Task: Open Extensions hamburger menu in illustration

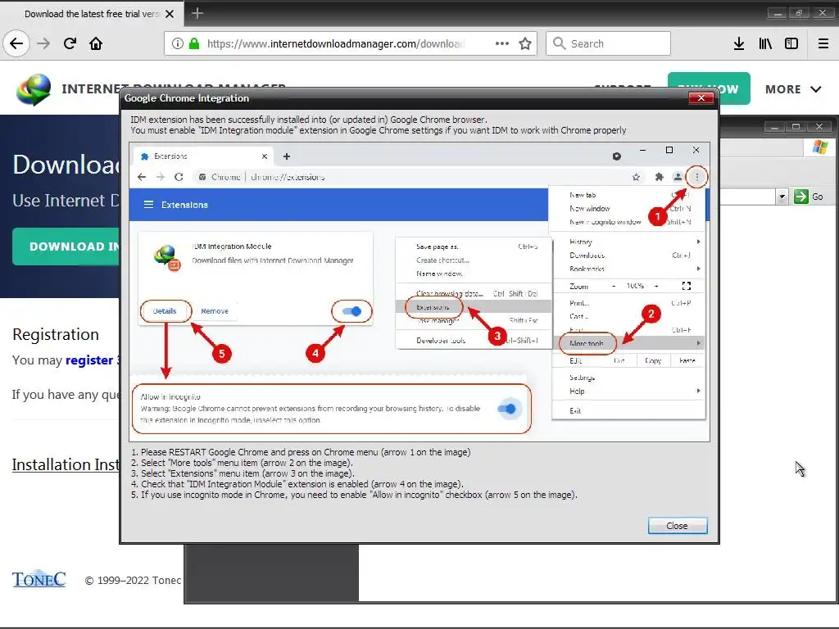Action: (x=148, y=205)
